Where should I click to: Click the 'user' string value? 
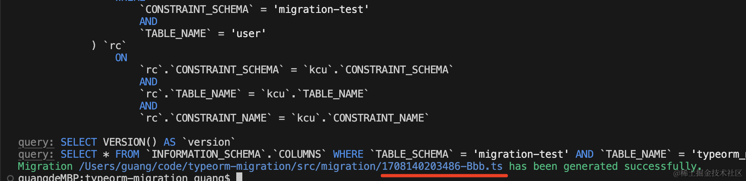[x=248, y=34]
